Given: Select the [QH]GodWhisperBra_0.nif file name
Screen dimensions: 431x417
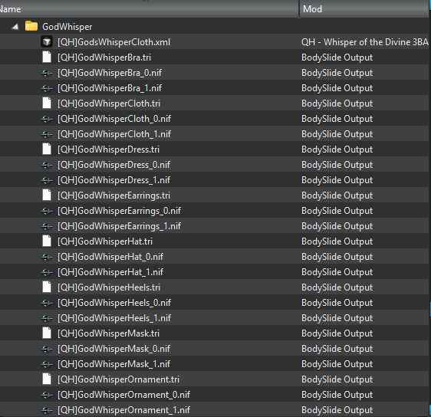Looking at the screenshot, I should point(110,73).
